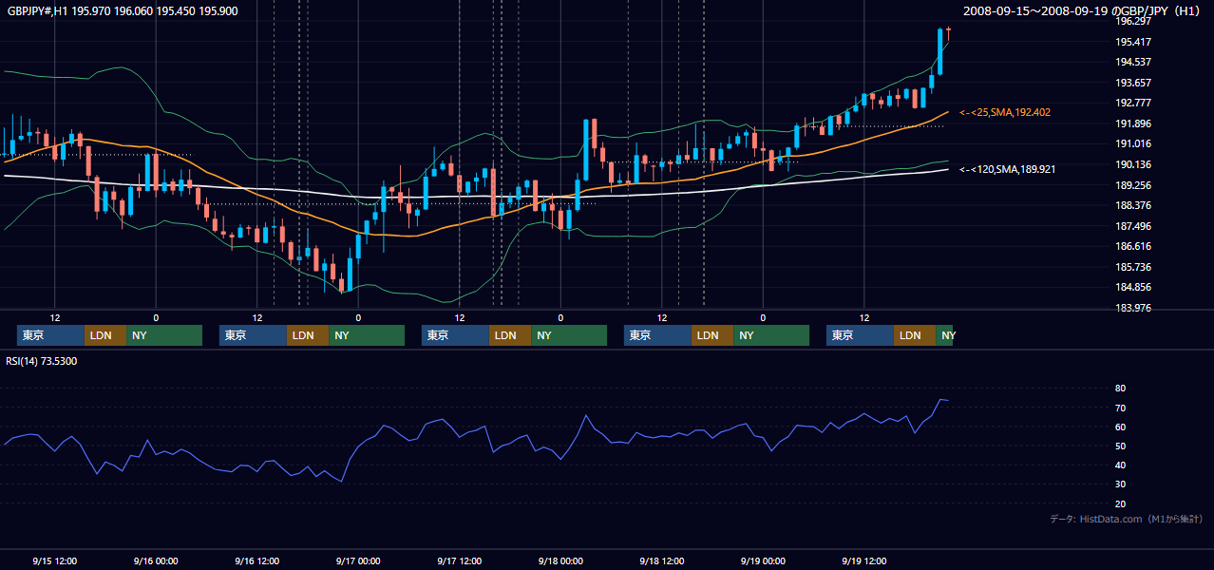Click the GBPJPY#,H1 OHLC header text
This screenshot has width=1214, height=570.
[123, 11]
